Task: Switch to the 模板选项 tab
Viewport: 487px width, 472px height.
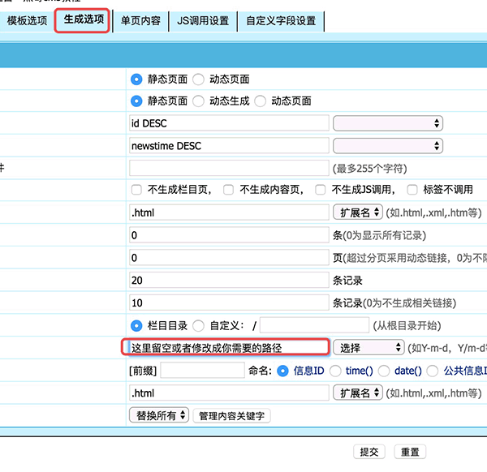Action: coord(27,21)
